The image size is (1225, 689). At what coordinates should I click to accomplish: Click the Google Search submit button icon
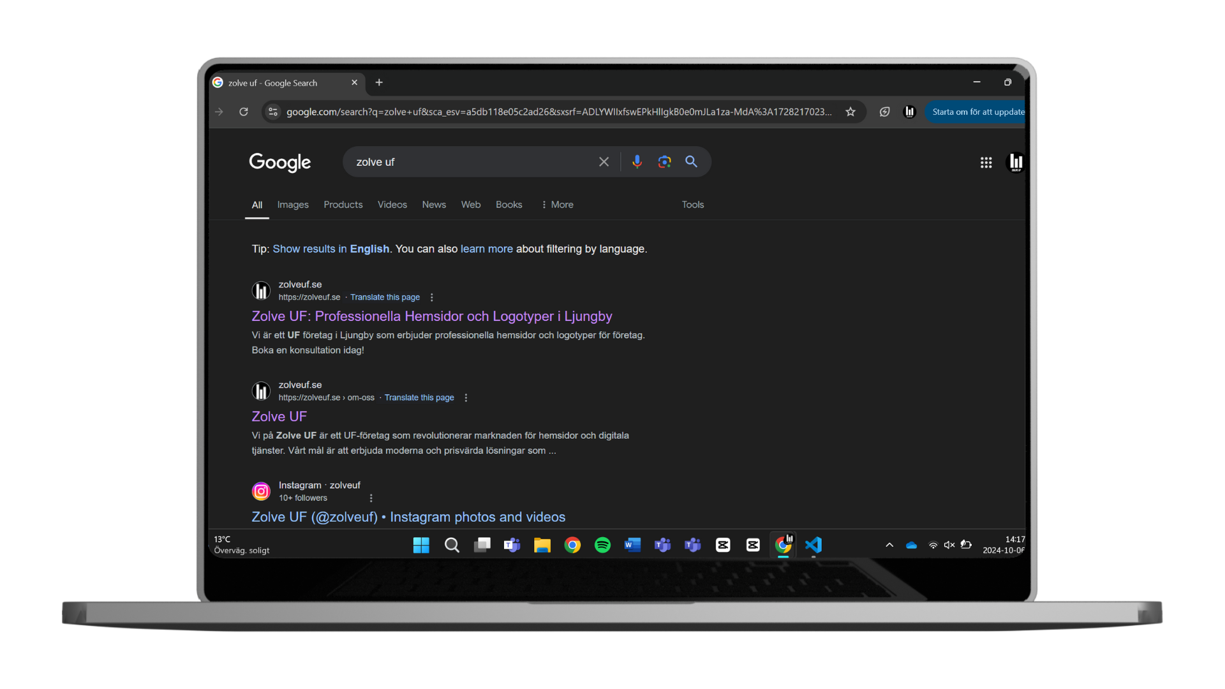point(691,163)
